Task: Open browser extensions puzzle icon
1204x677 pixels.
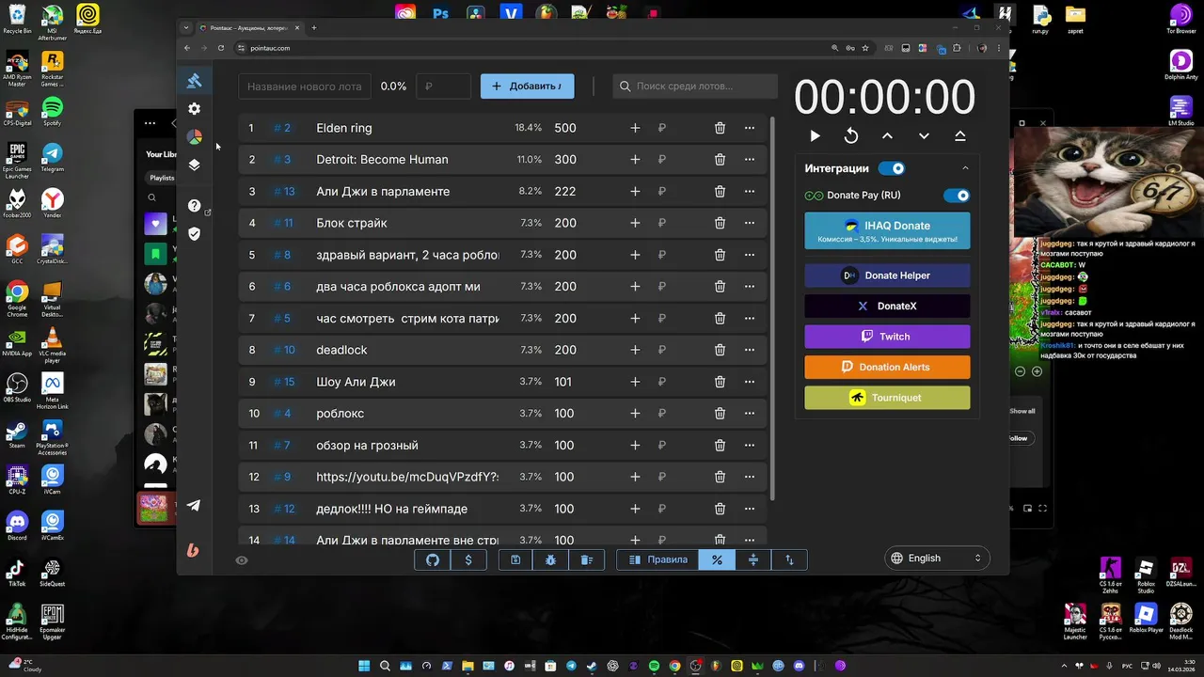Action: pos(958,48)
